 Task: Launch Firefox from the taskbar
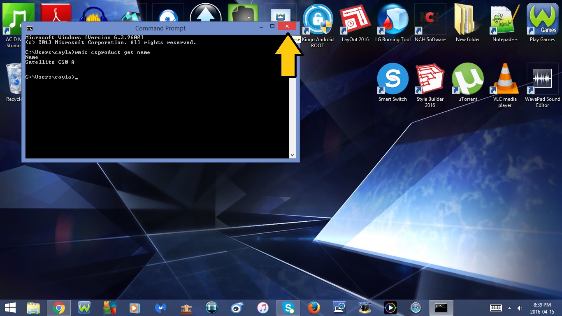pyautogui.click(x=314, y=308)
